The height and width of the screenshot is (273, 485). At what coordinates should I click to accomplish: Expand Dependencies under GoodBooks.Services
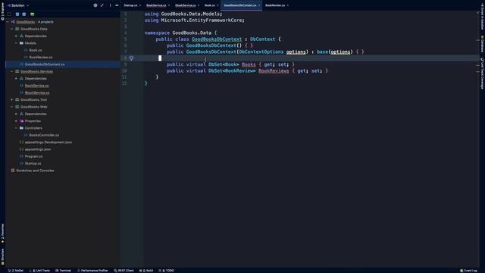click(16, 79)
